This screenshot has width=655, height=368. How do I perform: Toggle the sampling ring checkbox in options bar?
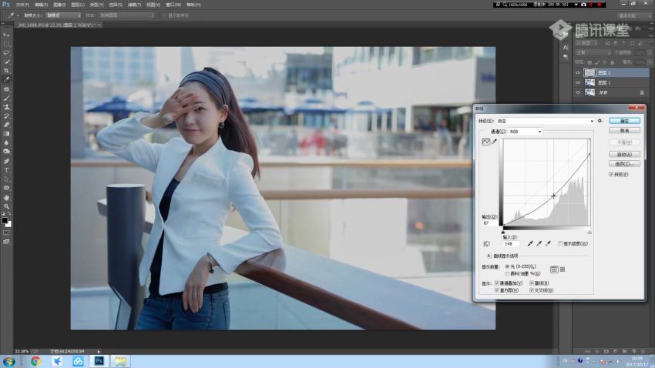(x=163, y=15)
